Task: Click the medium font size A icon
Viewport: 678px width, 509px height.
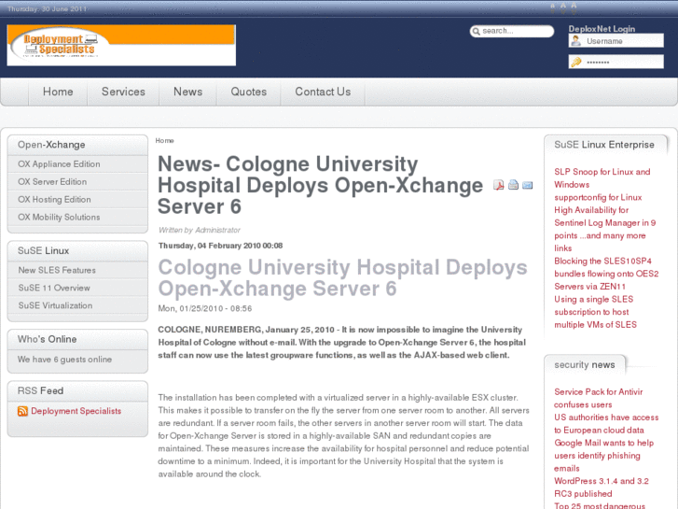Action: (563, 7)
